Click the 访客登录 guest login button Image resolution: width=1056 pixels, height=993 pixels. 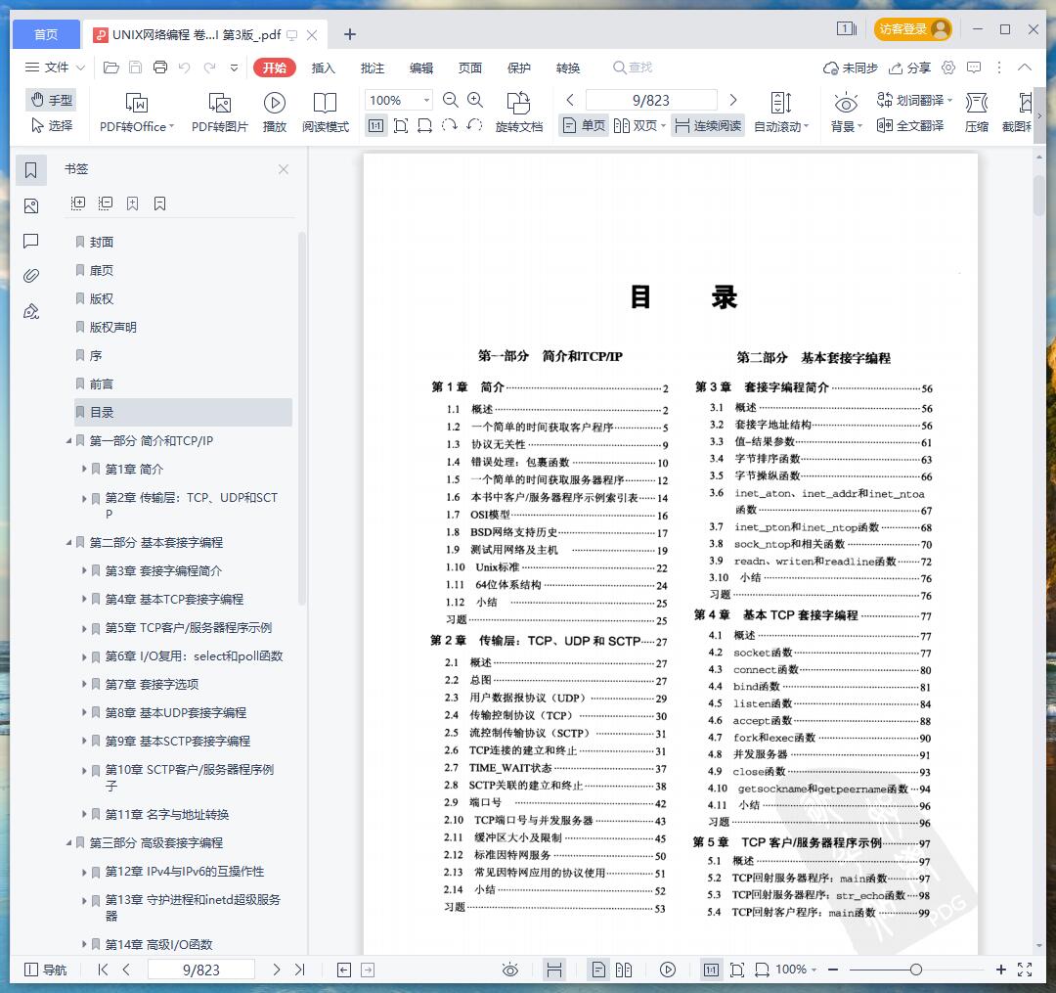pyautogui.click(x=913, y=29)
